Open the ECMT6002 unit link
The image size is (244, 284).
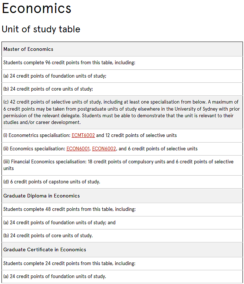click(83, 135)
